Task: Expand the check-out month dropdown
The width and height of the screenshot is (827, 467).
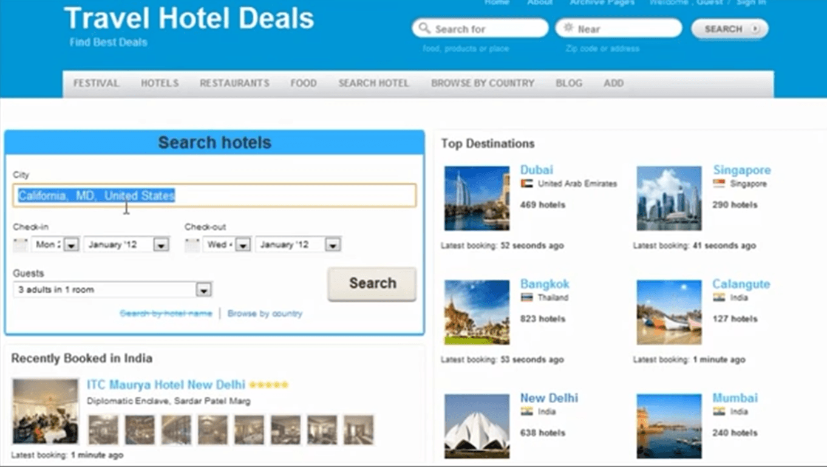Action: tap(333, 245)
